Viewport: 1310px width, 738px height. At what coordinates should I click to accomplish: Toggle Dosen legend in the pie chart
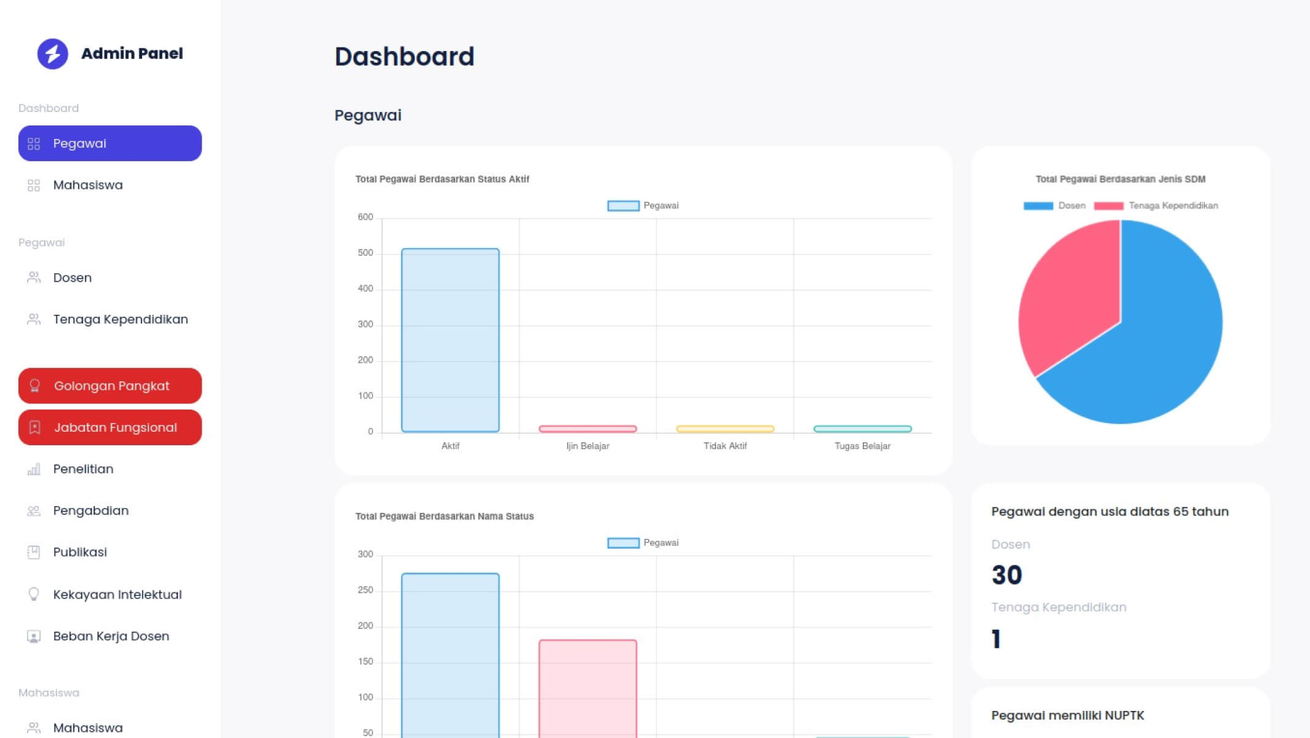click(x=1054, y=205)
